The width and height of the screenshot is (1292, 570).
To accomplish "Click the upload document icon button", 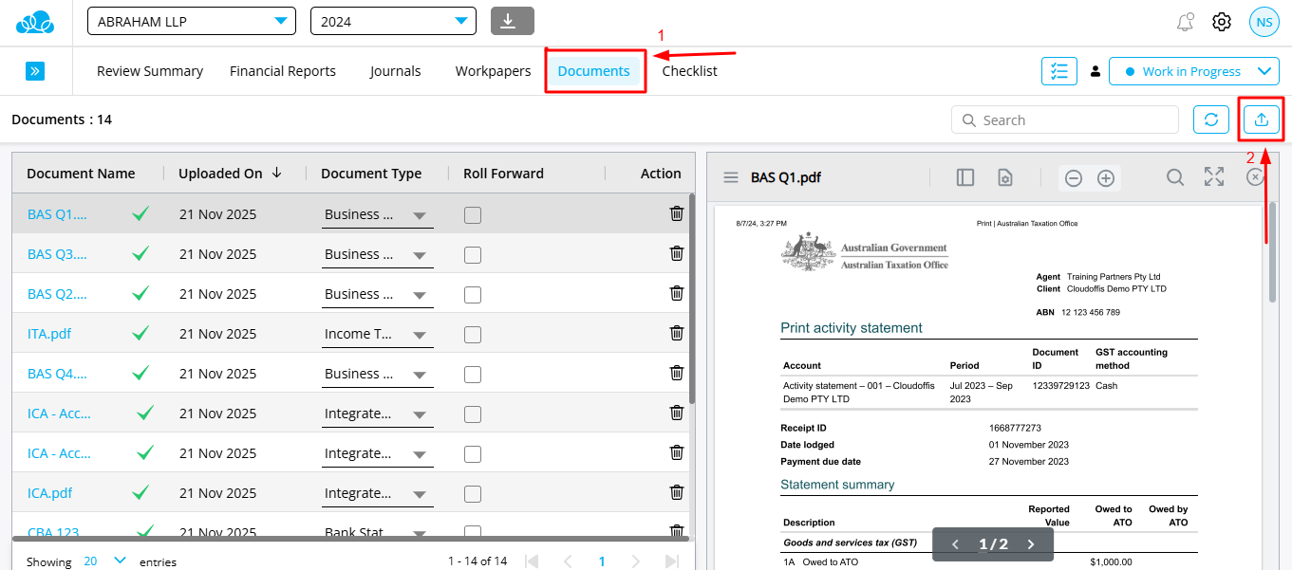I will (1261, 120).
